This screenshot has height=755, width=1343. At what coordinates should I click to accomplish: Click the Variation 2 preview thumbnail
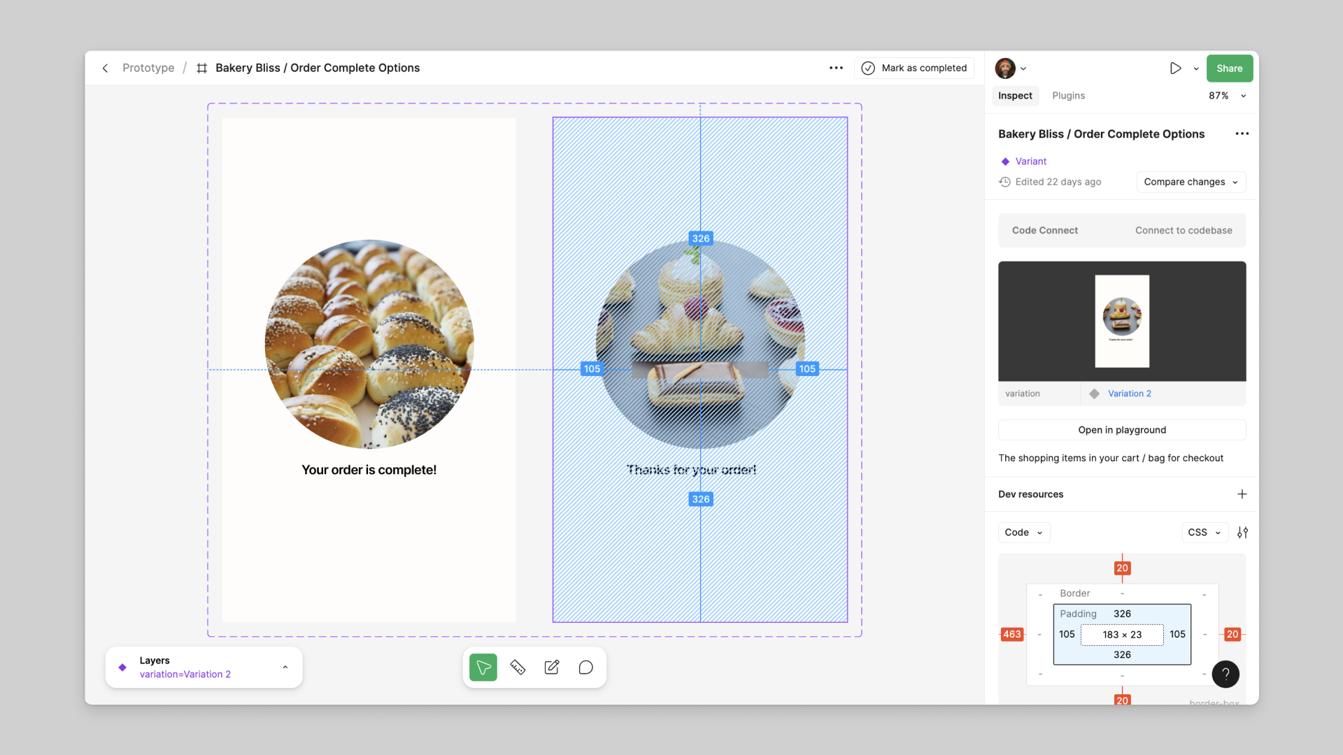[1121, 321]
